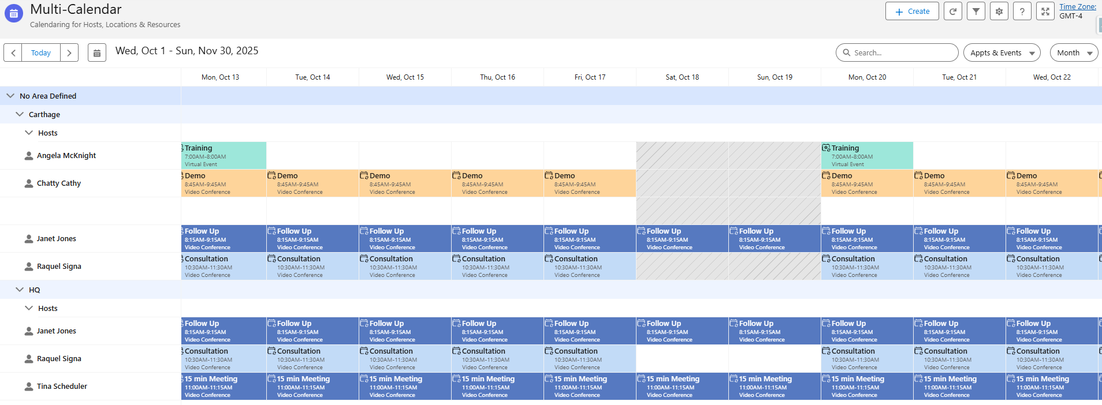The image size is (1102, 405).
Task: Open the filter funnel icon
Action: click(976, 12)
